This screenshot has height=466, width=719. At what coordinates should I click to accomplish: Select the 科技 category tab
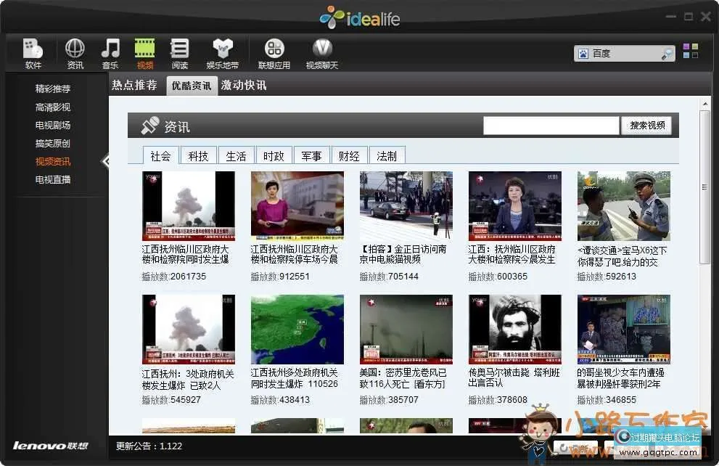click(198, 155)
